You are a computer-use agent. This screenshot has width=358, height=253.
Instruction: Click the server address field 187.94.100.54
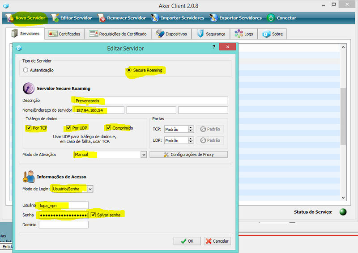[99, 110]
